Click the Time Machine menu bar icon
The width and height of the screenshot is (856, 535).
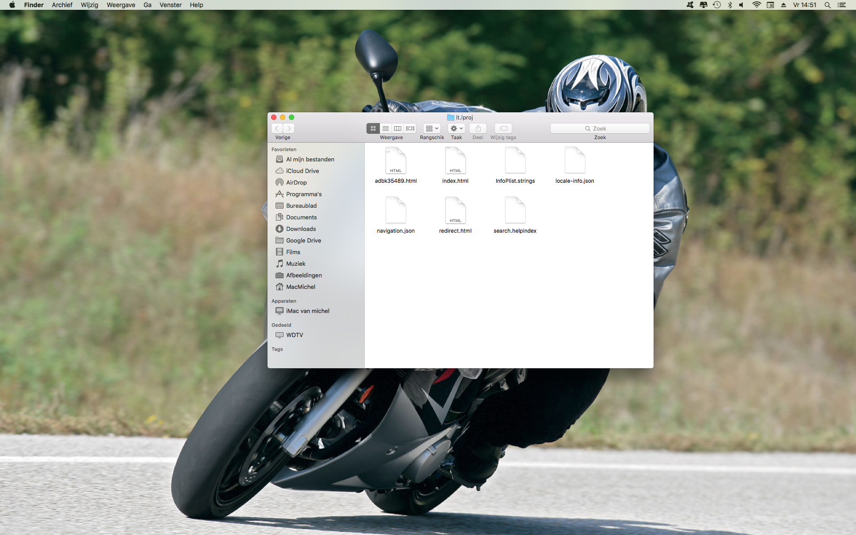(x=717, y=5)
